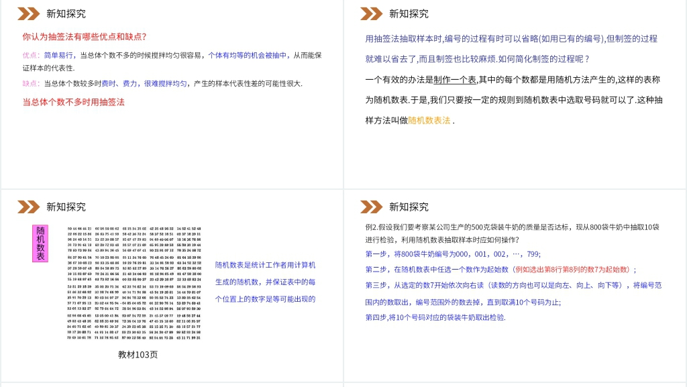Click the line starting 第二步，在随机数表中任选
This screenshot has height=387, width=687.
[x=500, y=269]
